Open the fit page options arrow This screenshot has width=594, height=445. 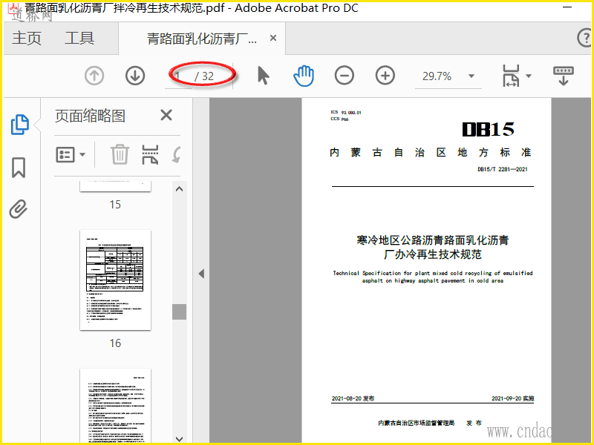529,76
